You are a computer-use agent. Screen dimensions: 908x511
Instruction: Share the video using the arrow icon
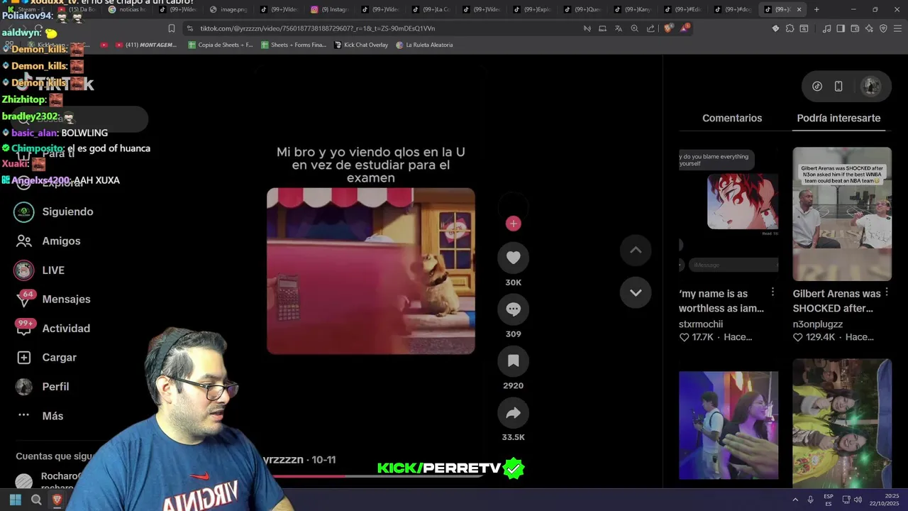[x=513, y=413]
